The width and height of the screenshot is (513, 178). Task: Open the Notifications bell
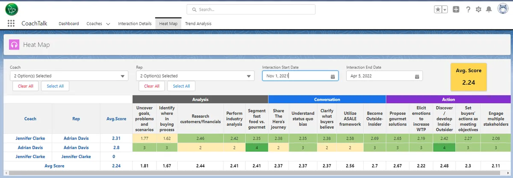pos(489,9)
